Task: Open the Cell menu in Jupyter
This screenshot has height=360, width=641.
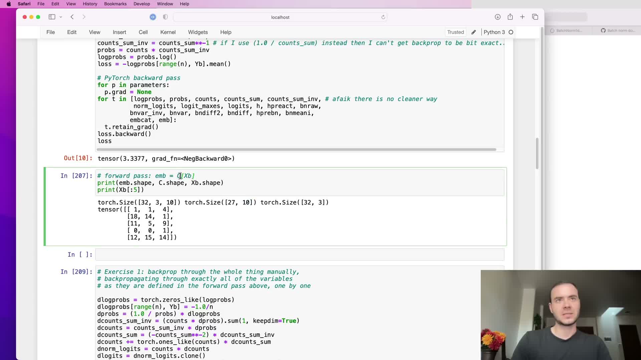Action: pyautogui.click(x=143, y=32)
